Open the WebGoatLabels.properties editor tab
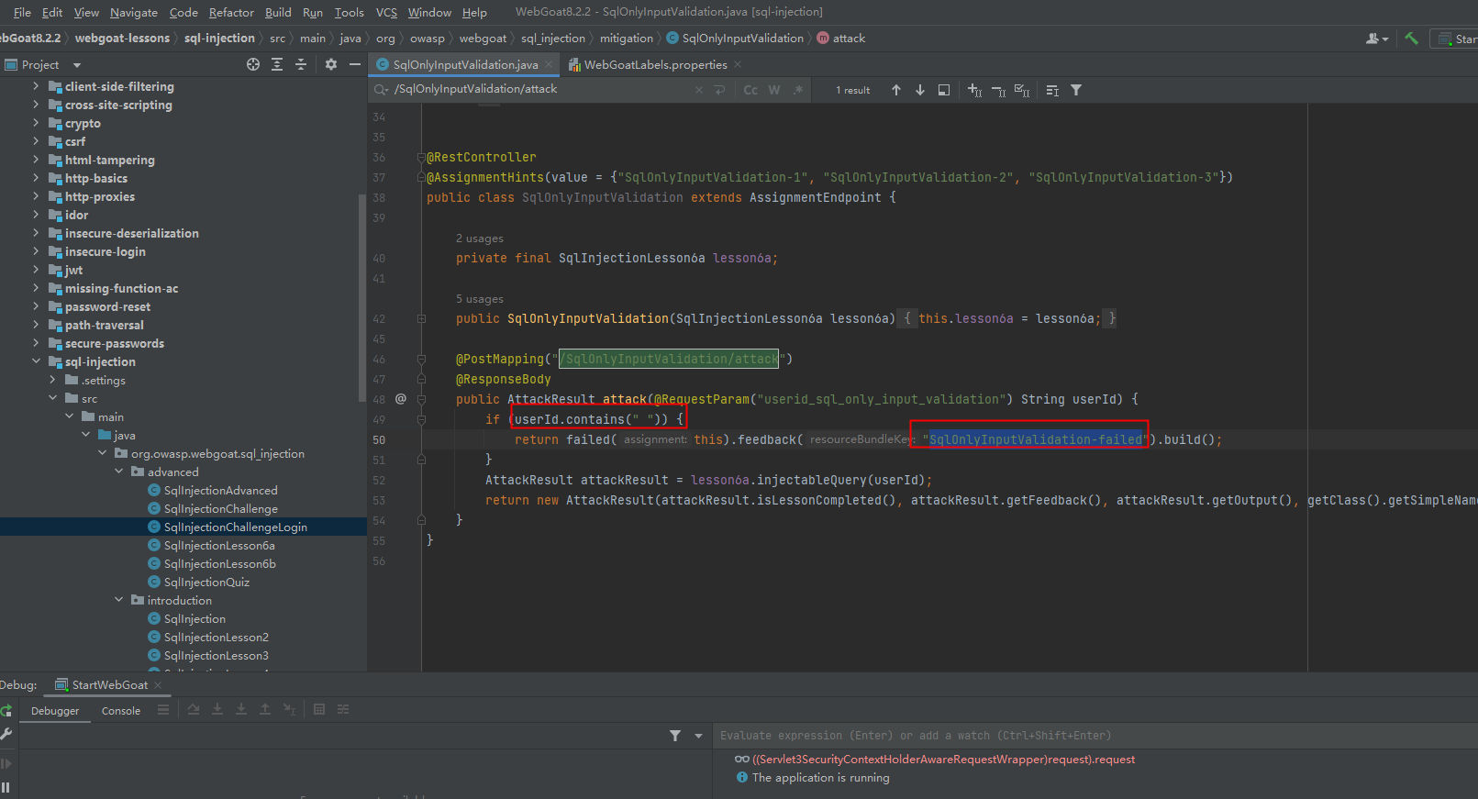 pos(655,64)
